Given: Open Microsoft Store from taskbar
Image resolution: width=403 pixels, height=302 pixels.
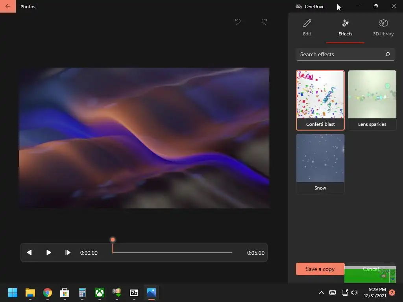Looking at the screenshot, I should 65,293.
